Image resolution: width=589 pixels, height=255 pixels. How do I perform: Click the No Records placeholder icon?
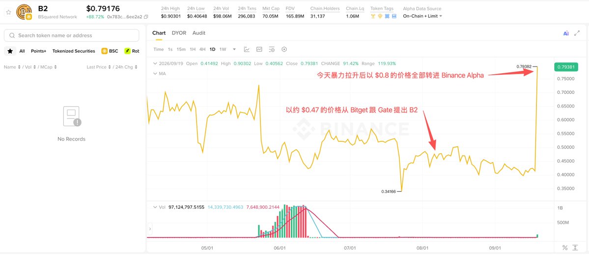tap(71, 116)
